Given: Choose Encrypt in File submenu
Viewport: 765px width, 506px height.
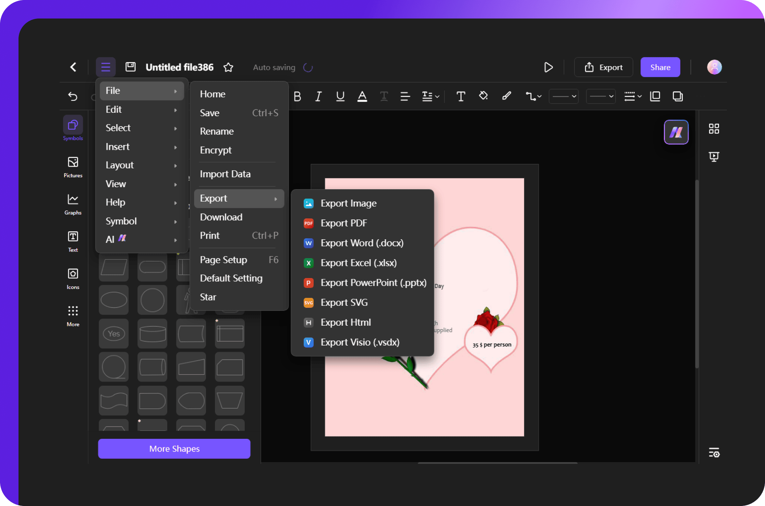Looking at the screenshot, I should coord(239,150).
